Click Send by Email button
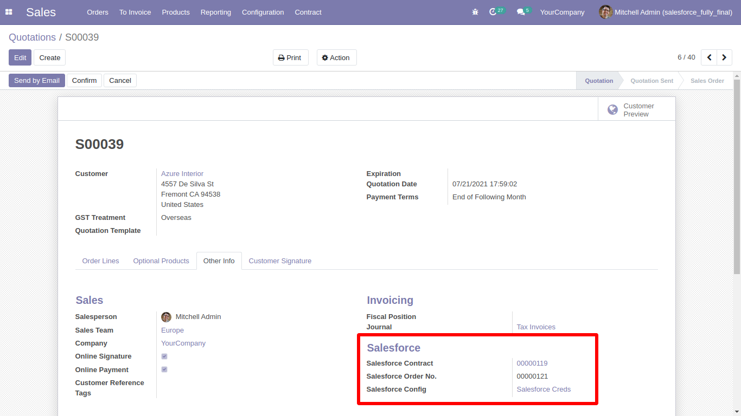741x416 pixels. 37,80
